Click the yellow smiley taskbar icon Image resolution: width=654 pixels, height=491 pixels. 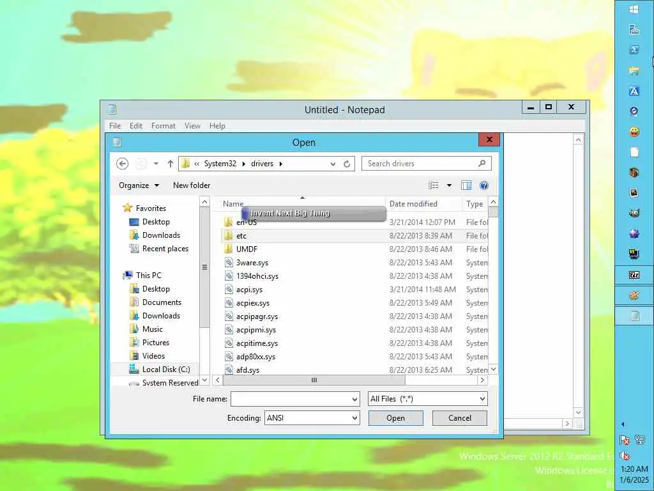(634, 132)
